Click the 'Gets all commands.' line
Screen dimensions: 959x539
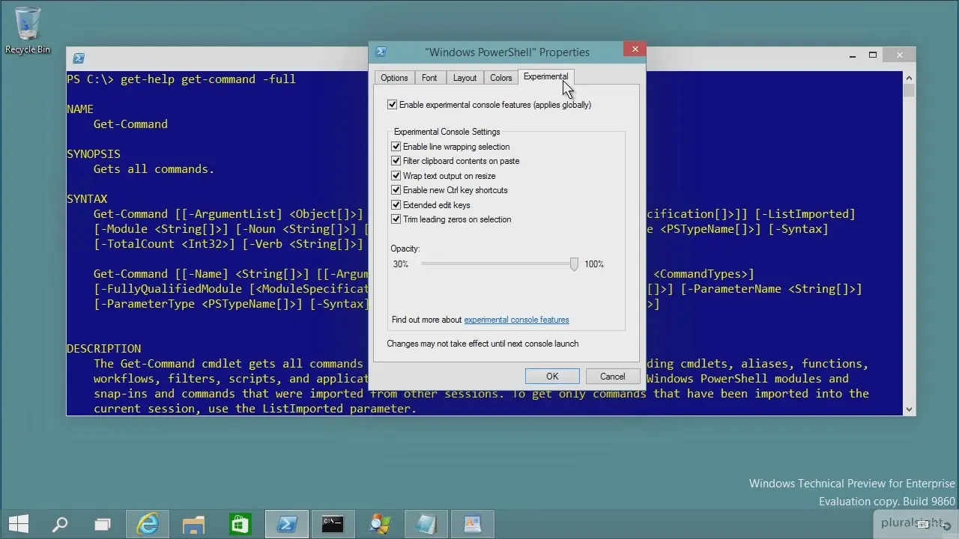click(154, 169)
